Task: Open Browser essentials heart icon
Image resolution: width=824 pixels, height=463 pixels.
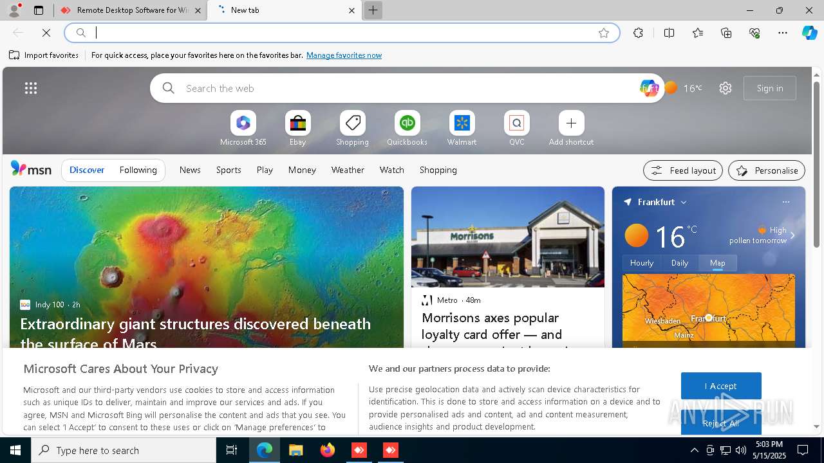Action: coord(754,33)
